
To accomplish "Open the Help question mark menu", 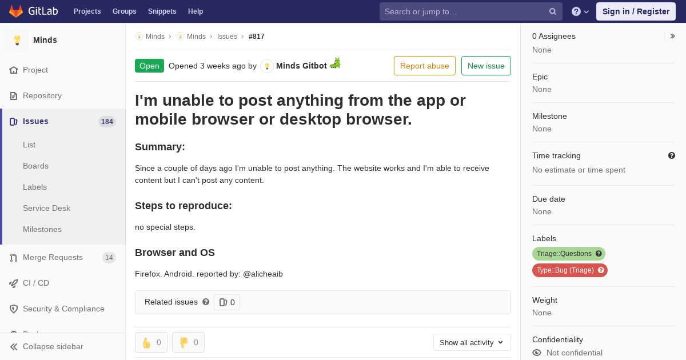I will [580, 11].
